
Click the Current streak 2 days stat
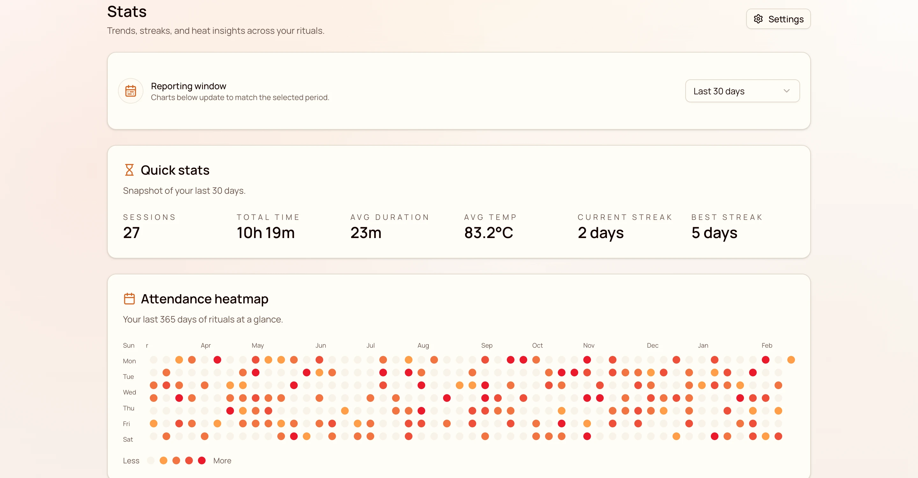pyautogui.click(x=601, y=233)
